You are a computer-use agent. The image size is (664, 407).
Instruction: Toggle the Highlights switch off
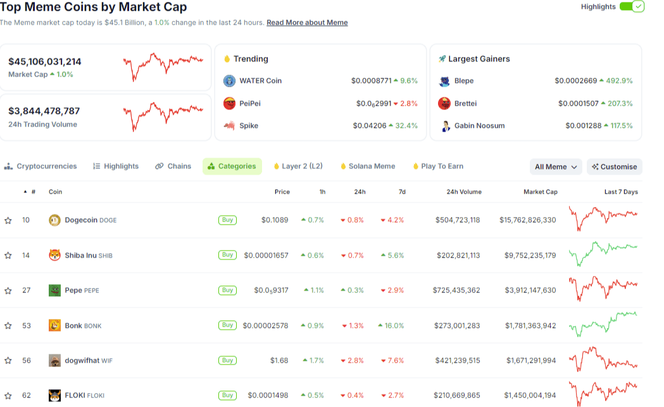632,6
